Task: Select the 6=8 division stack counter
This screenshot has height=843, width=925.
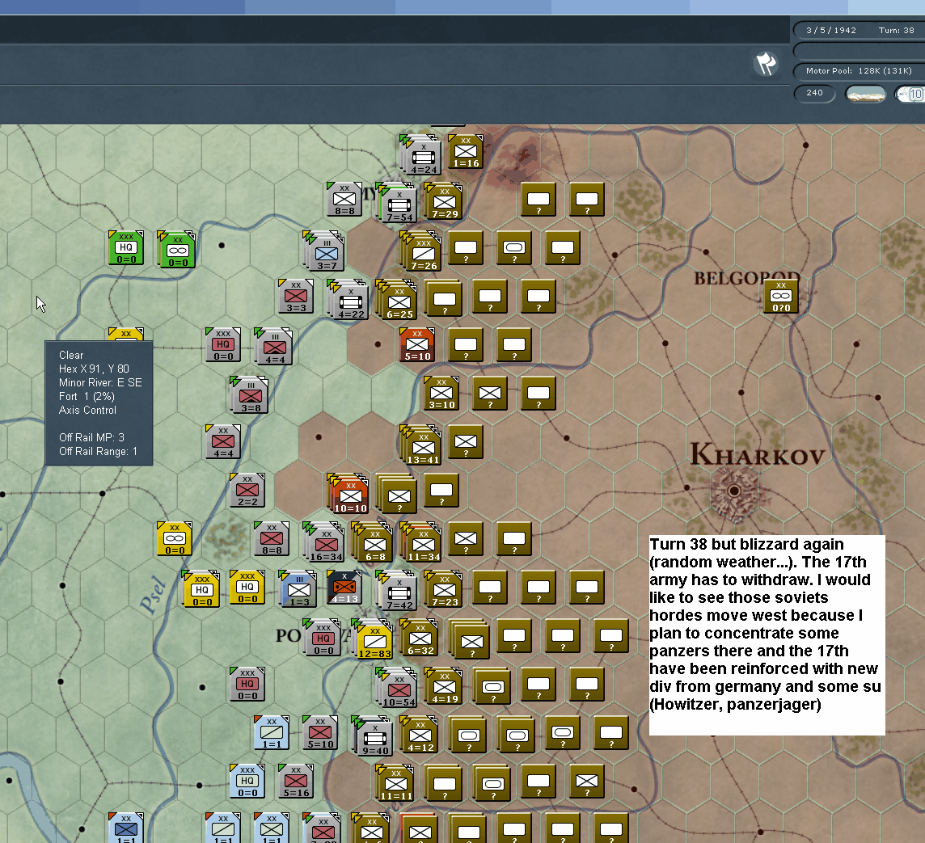Action: pos(373,542)
